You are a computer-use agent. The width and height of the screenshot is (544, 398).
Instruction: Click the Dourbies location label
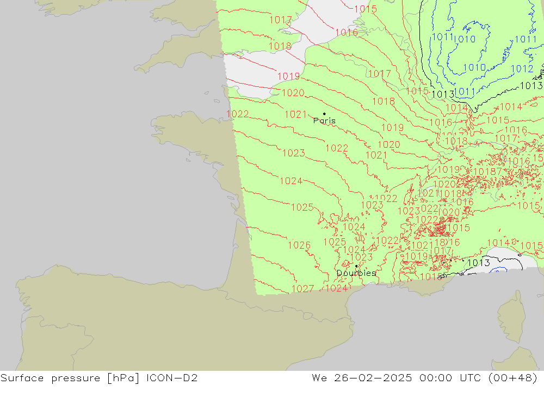tap(356, 273)
